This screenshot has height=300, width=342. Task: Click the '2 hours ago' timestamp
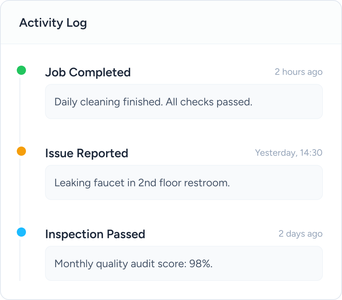coord(298,72)
